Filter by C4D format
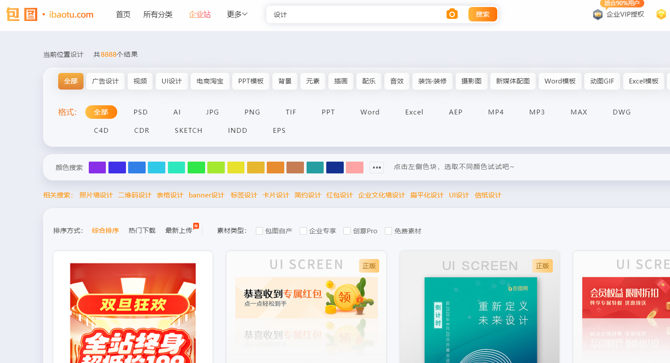This screenshot has width=670, height=363. [x=101, y=131]
